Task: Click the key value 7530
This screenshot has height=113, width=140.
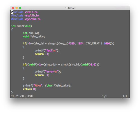Action: click(72, 44)
